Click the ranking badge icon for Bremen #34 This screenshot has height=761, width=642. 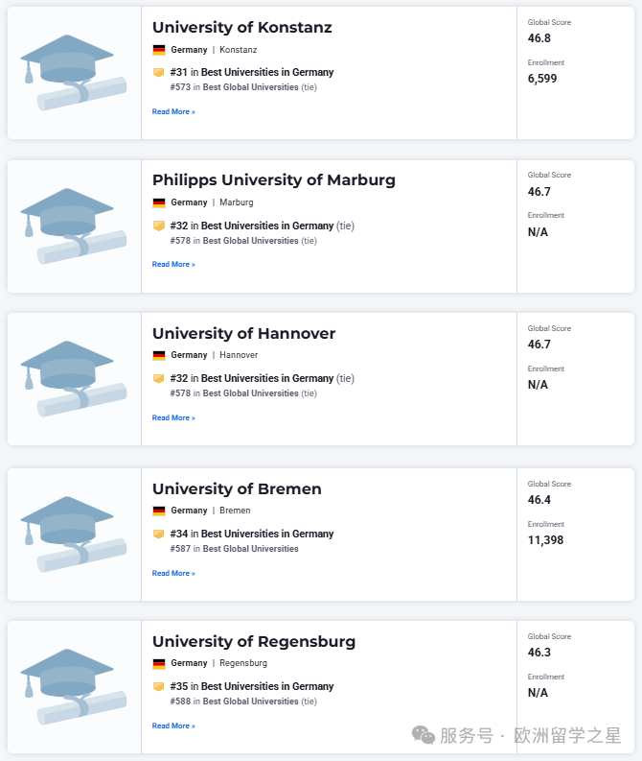(x=158, y=534)
